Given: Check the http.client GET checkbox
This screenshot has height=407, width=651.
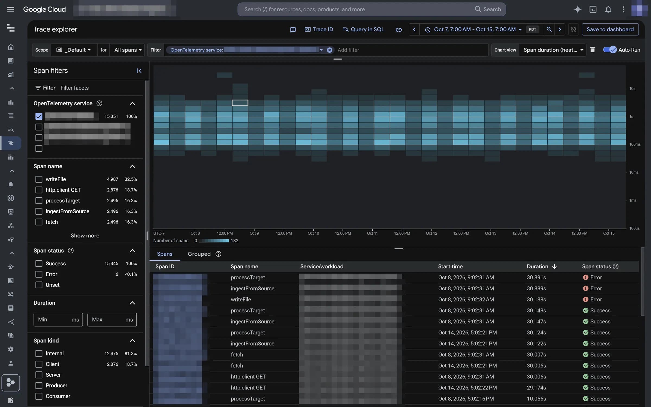Looking at the screenshot, I should 39,190.
